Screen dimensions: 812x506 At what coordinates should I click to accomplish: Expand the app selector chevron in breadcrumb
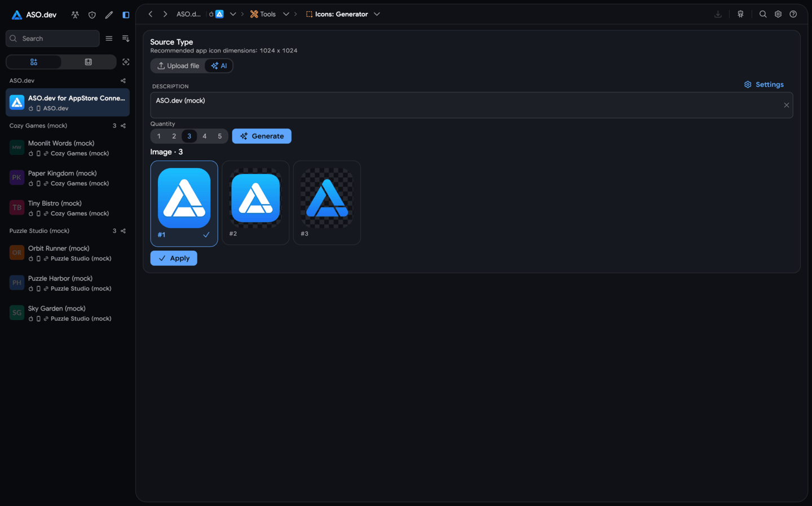[x=233, y=14]
